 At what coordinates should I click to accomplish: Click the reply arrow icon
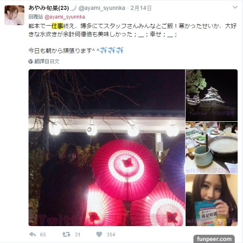pyautogui.click(x=33, y=234)
